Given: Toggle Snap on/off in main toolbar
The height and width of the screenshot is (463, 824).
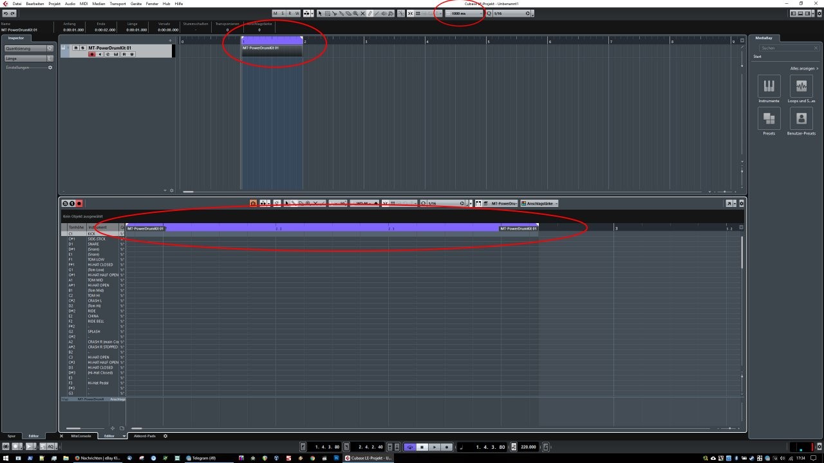Looking at the screenshot, I should click(x=411, y=14).
